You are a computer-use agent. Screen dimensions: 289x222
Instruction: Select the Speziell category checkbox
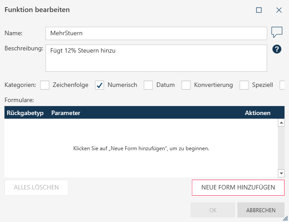pyautogui.click(x=244, y=85)
